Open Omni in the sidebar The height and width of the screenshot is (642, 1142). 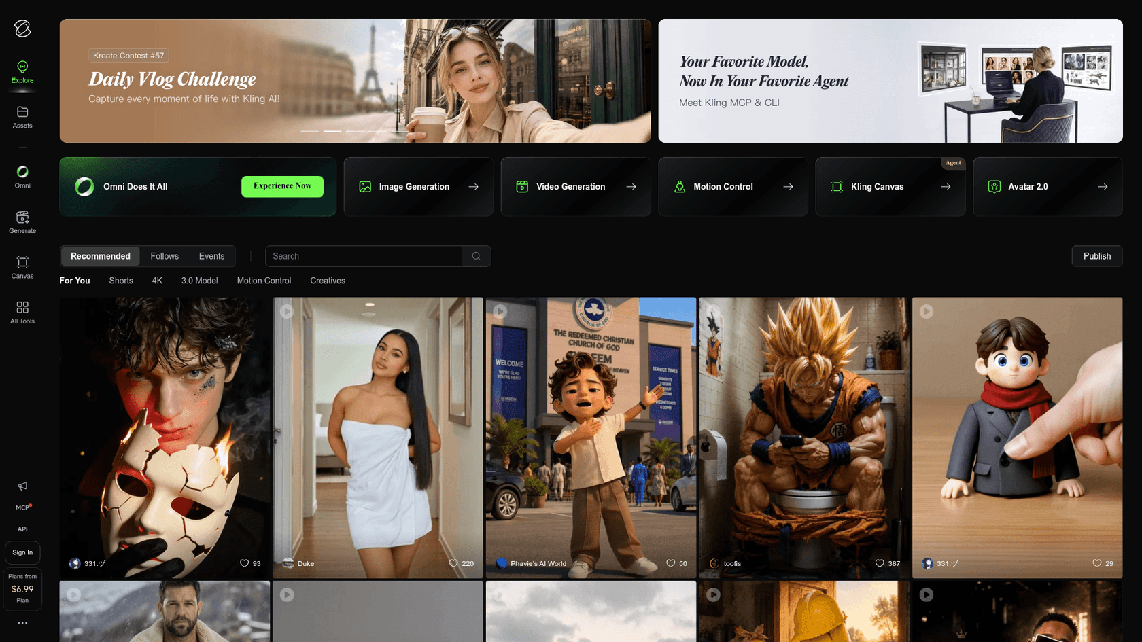pyautogui.click(x=22, y=177)
